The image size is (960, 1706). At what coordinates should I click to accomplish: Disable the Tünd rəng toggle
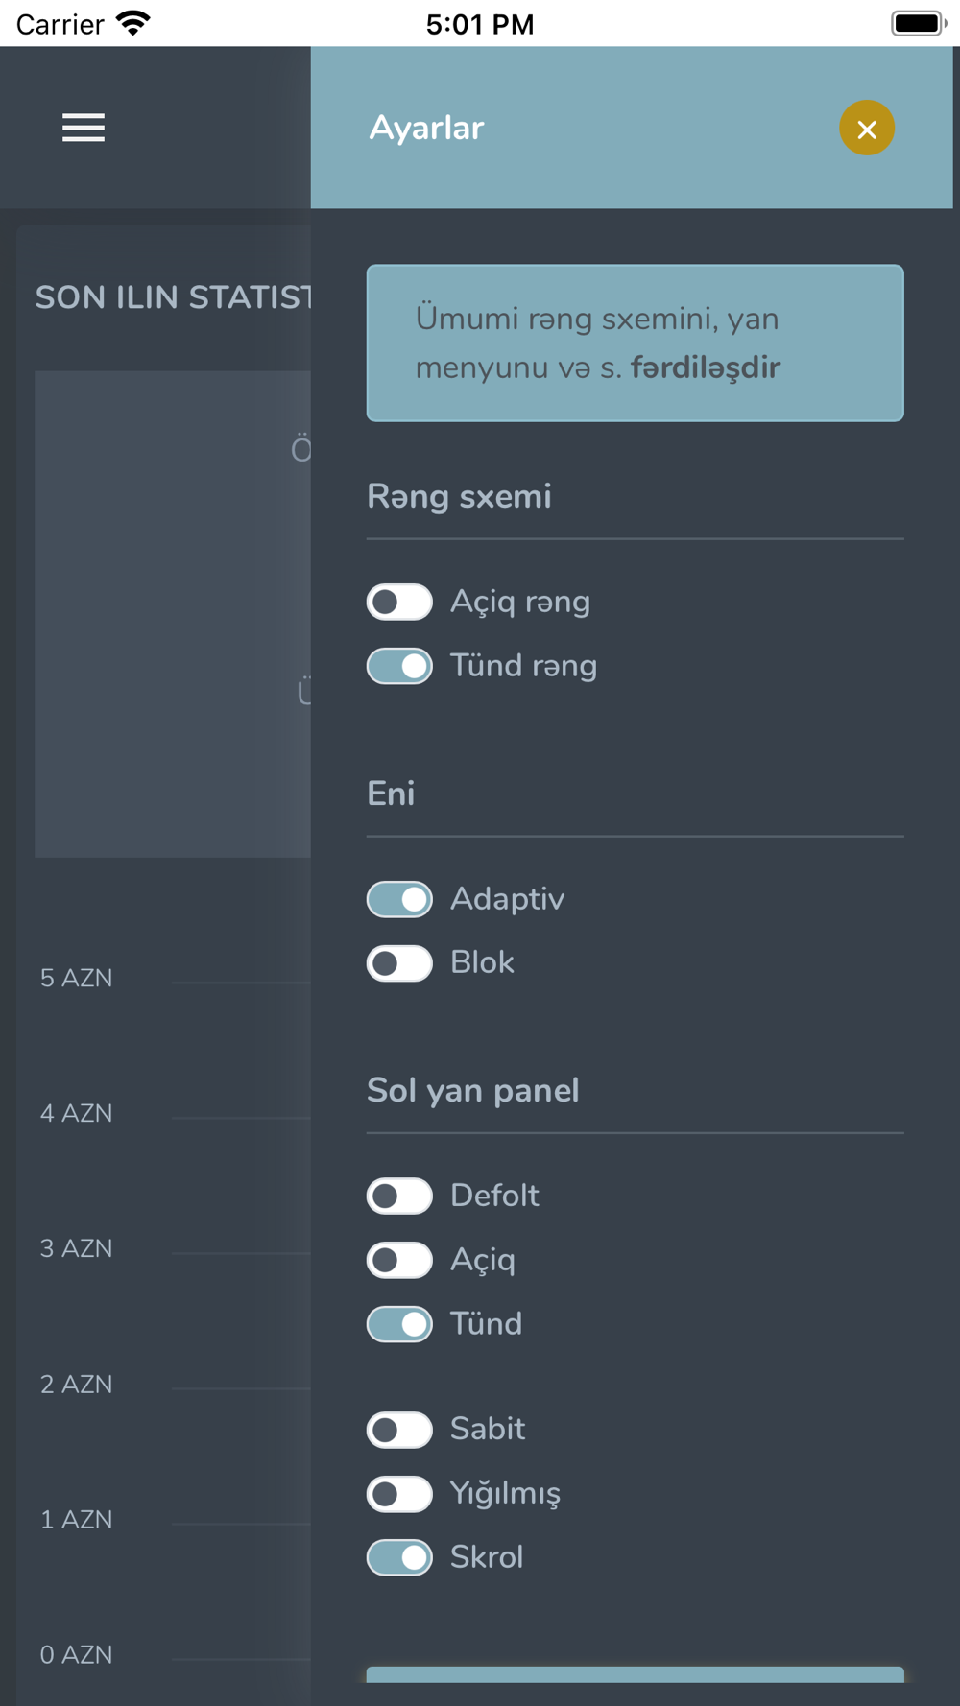[x=399, y=667]
